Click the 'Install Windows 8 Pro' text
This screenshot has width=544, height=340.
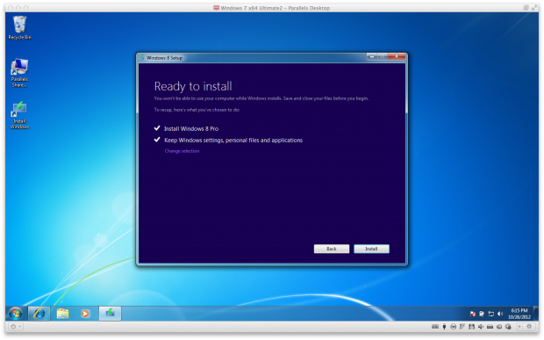191,128
